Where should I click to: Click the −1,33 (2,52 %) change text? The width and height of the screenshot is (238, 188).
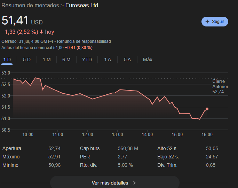point(20,32)
